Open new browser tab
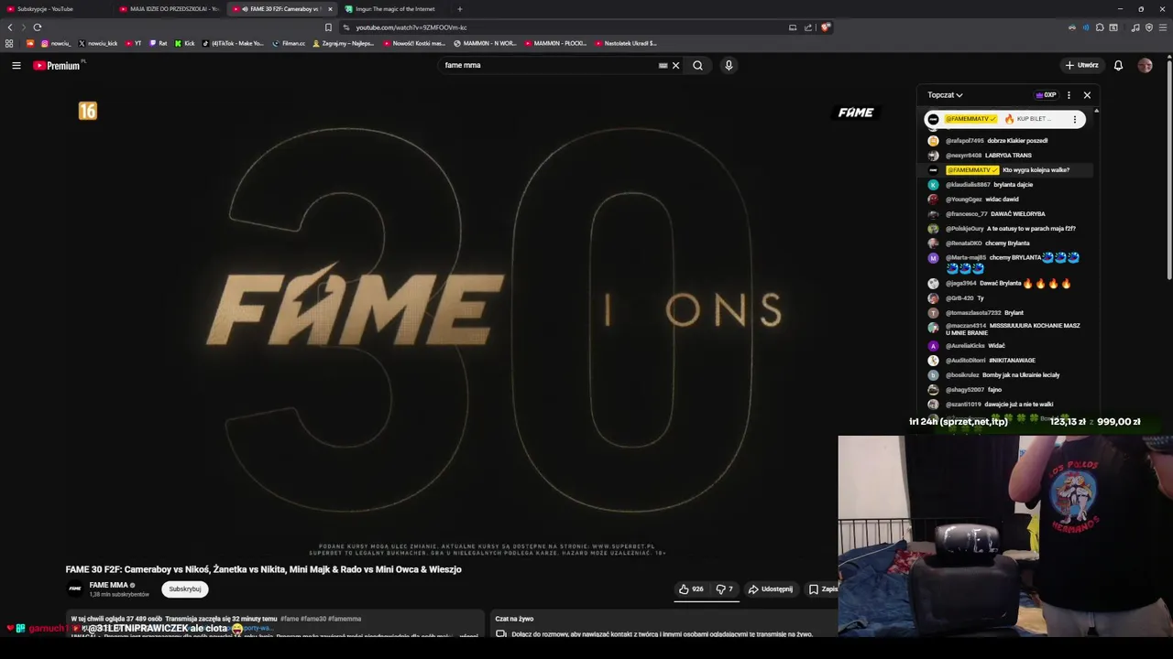1173x659 pixels. click(460, 9)
